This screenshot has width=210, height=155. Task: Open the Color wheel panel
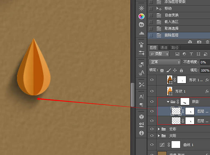click(x=141, y=16)
